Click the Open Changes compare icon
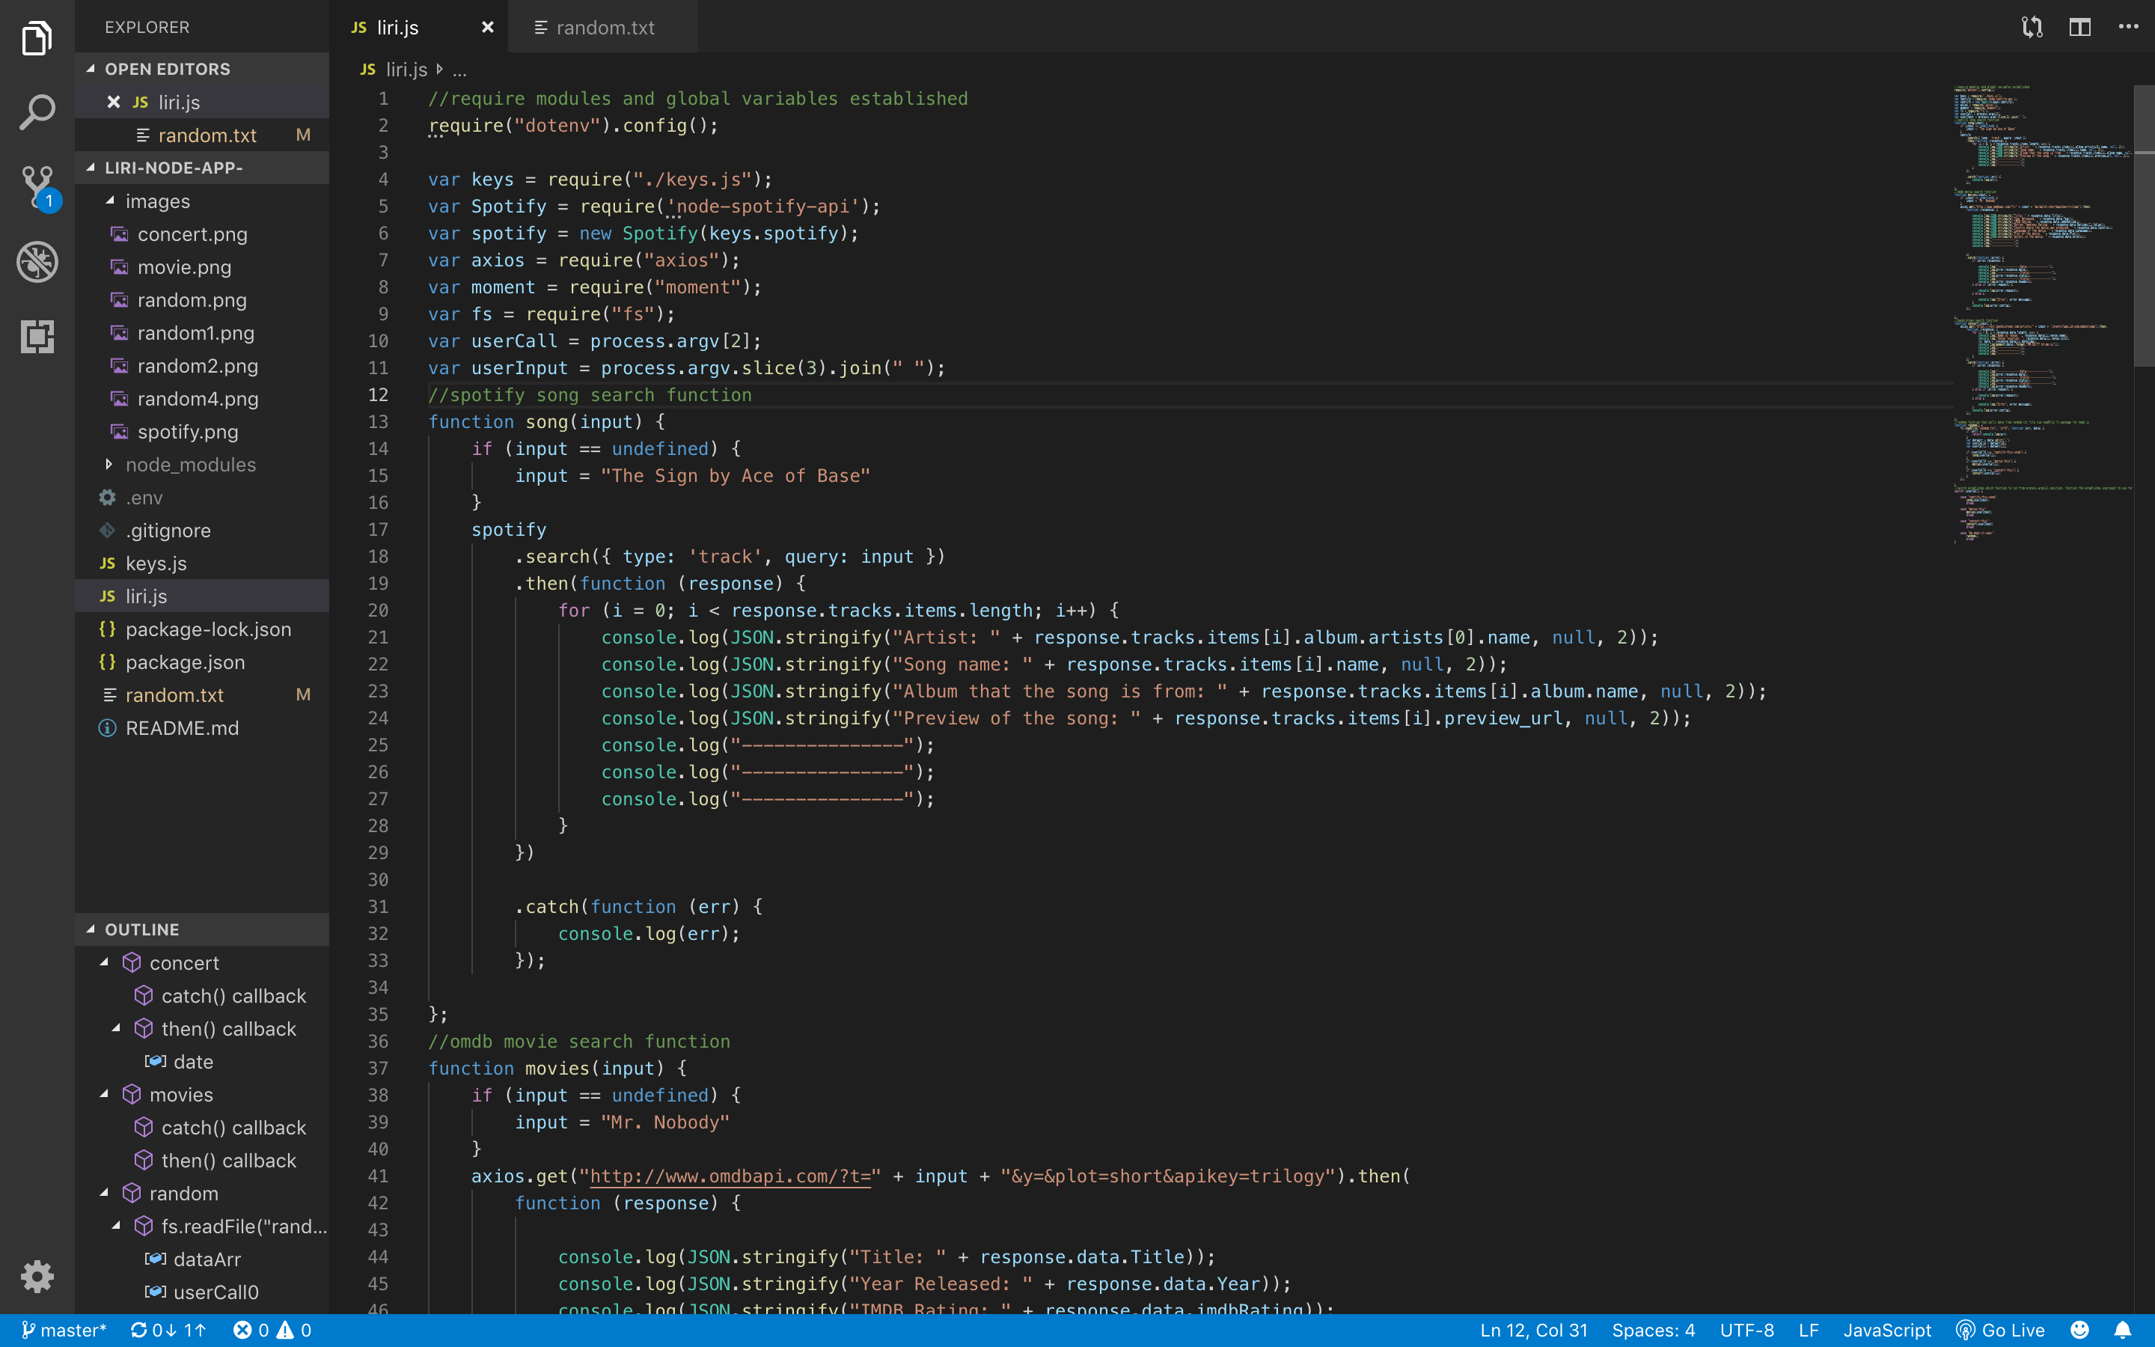 [2032, 27]
